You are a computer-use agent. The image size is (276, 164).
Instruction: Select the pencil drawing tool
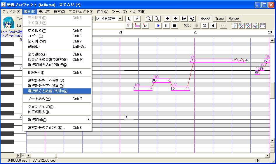coord(137,19)
